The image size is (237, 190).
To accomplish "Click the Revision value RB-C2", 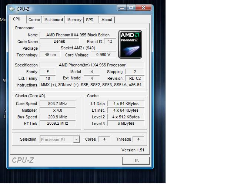I will [135, 78].
